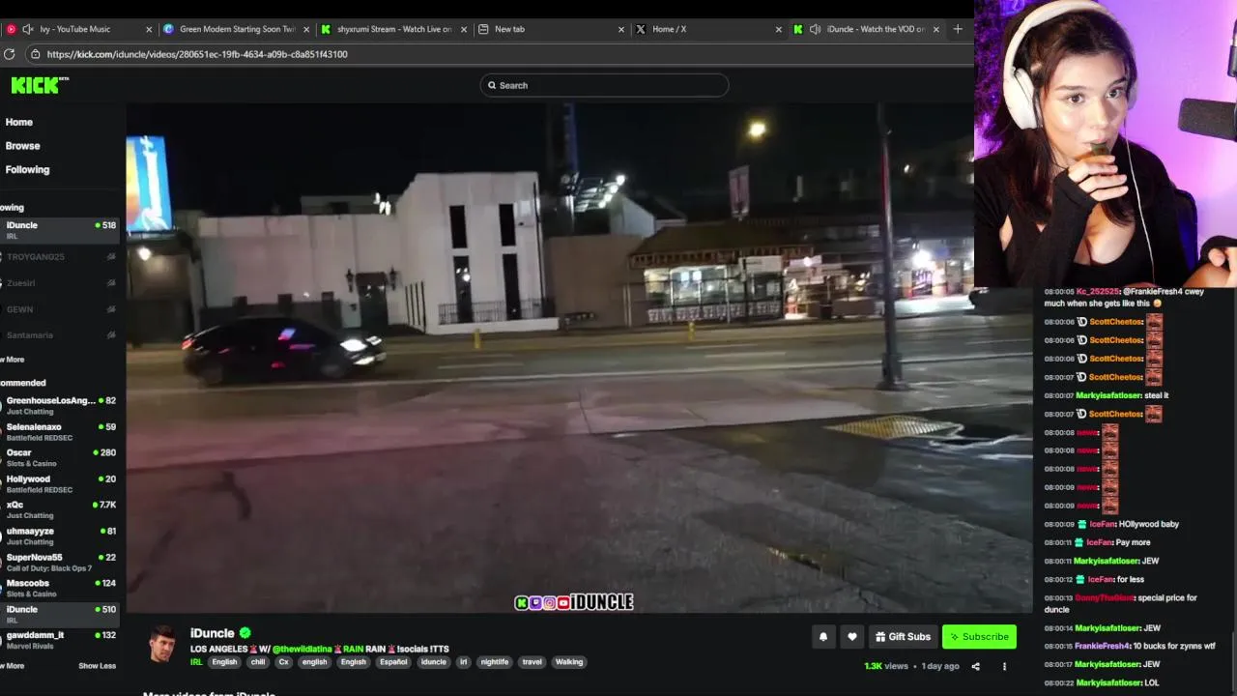The image size is (1237, 696).
Task: Open the site info icon beside the URL
Action: [x=36, y=54]
